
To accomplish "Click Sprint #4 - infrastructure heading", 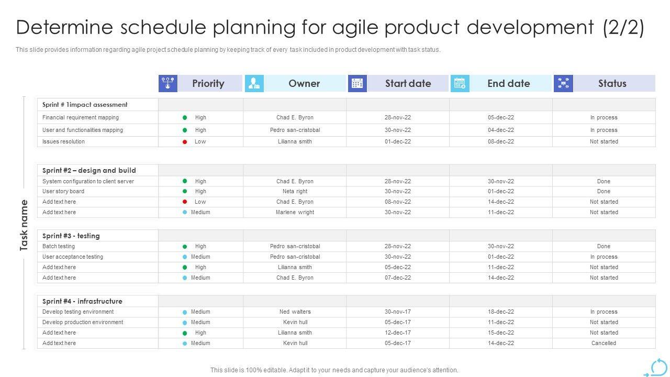I will 82,301.
